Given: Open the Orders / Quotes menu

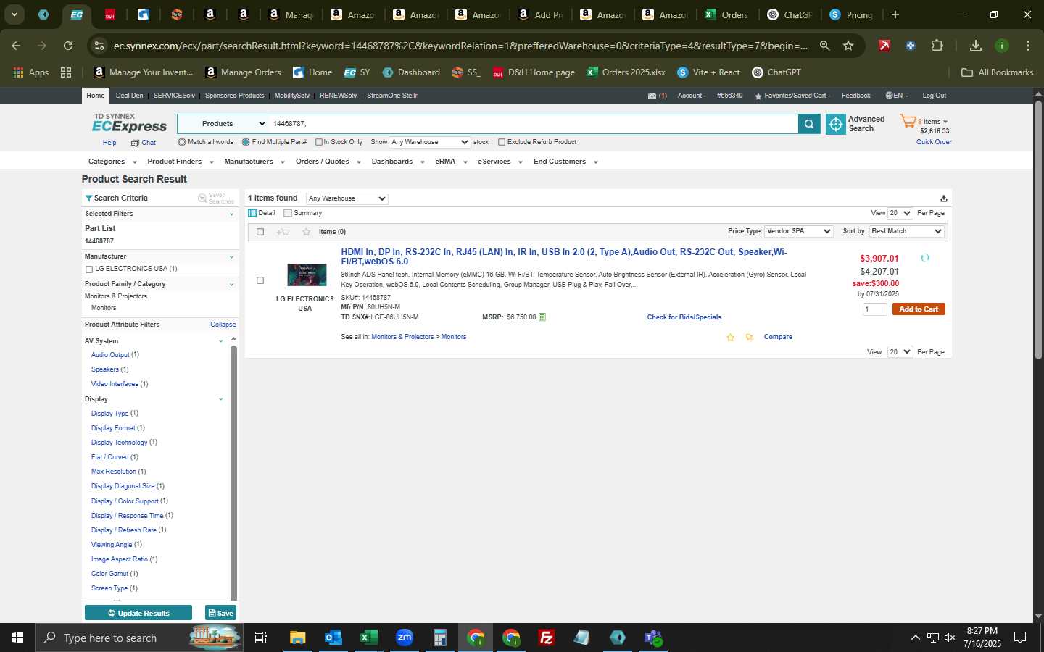Looking at the screenshot, I should [328, 162].
